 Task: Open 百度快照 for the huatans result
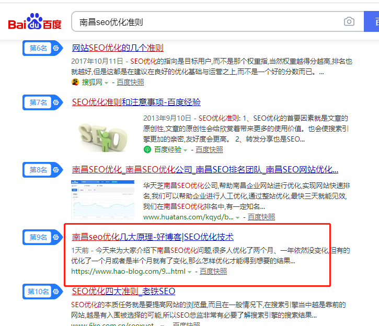tap(261, 217)
